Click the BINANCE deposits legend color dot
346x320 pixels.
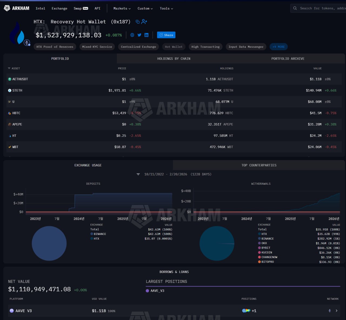[92, 234]
